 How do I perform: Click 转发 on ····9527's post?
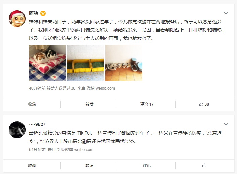point(89,165)
